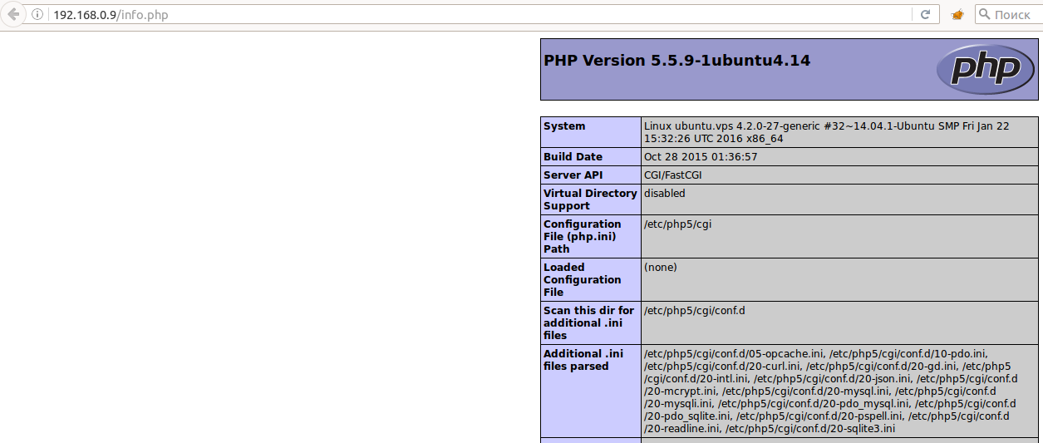Select the Linux ubuntu.vps system value

826,132
